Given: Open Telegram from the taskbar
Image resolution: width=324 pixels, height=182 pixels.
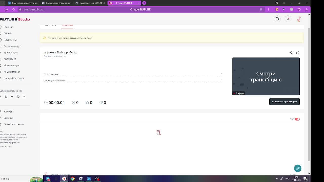Looking at the screenshot, I should coord(48,179).
